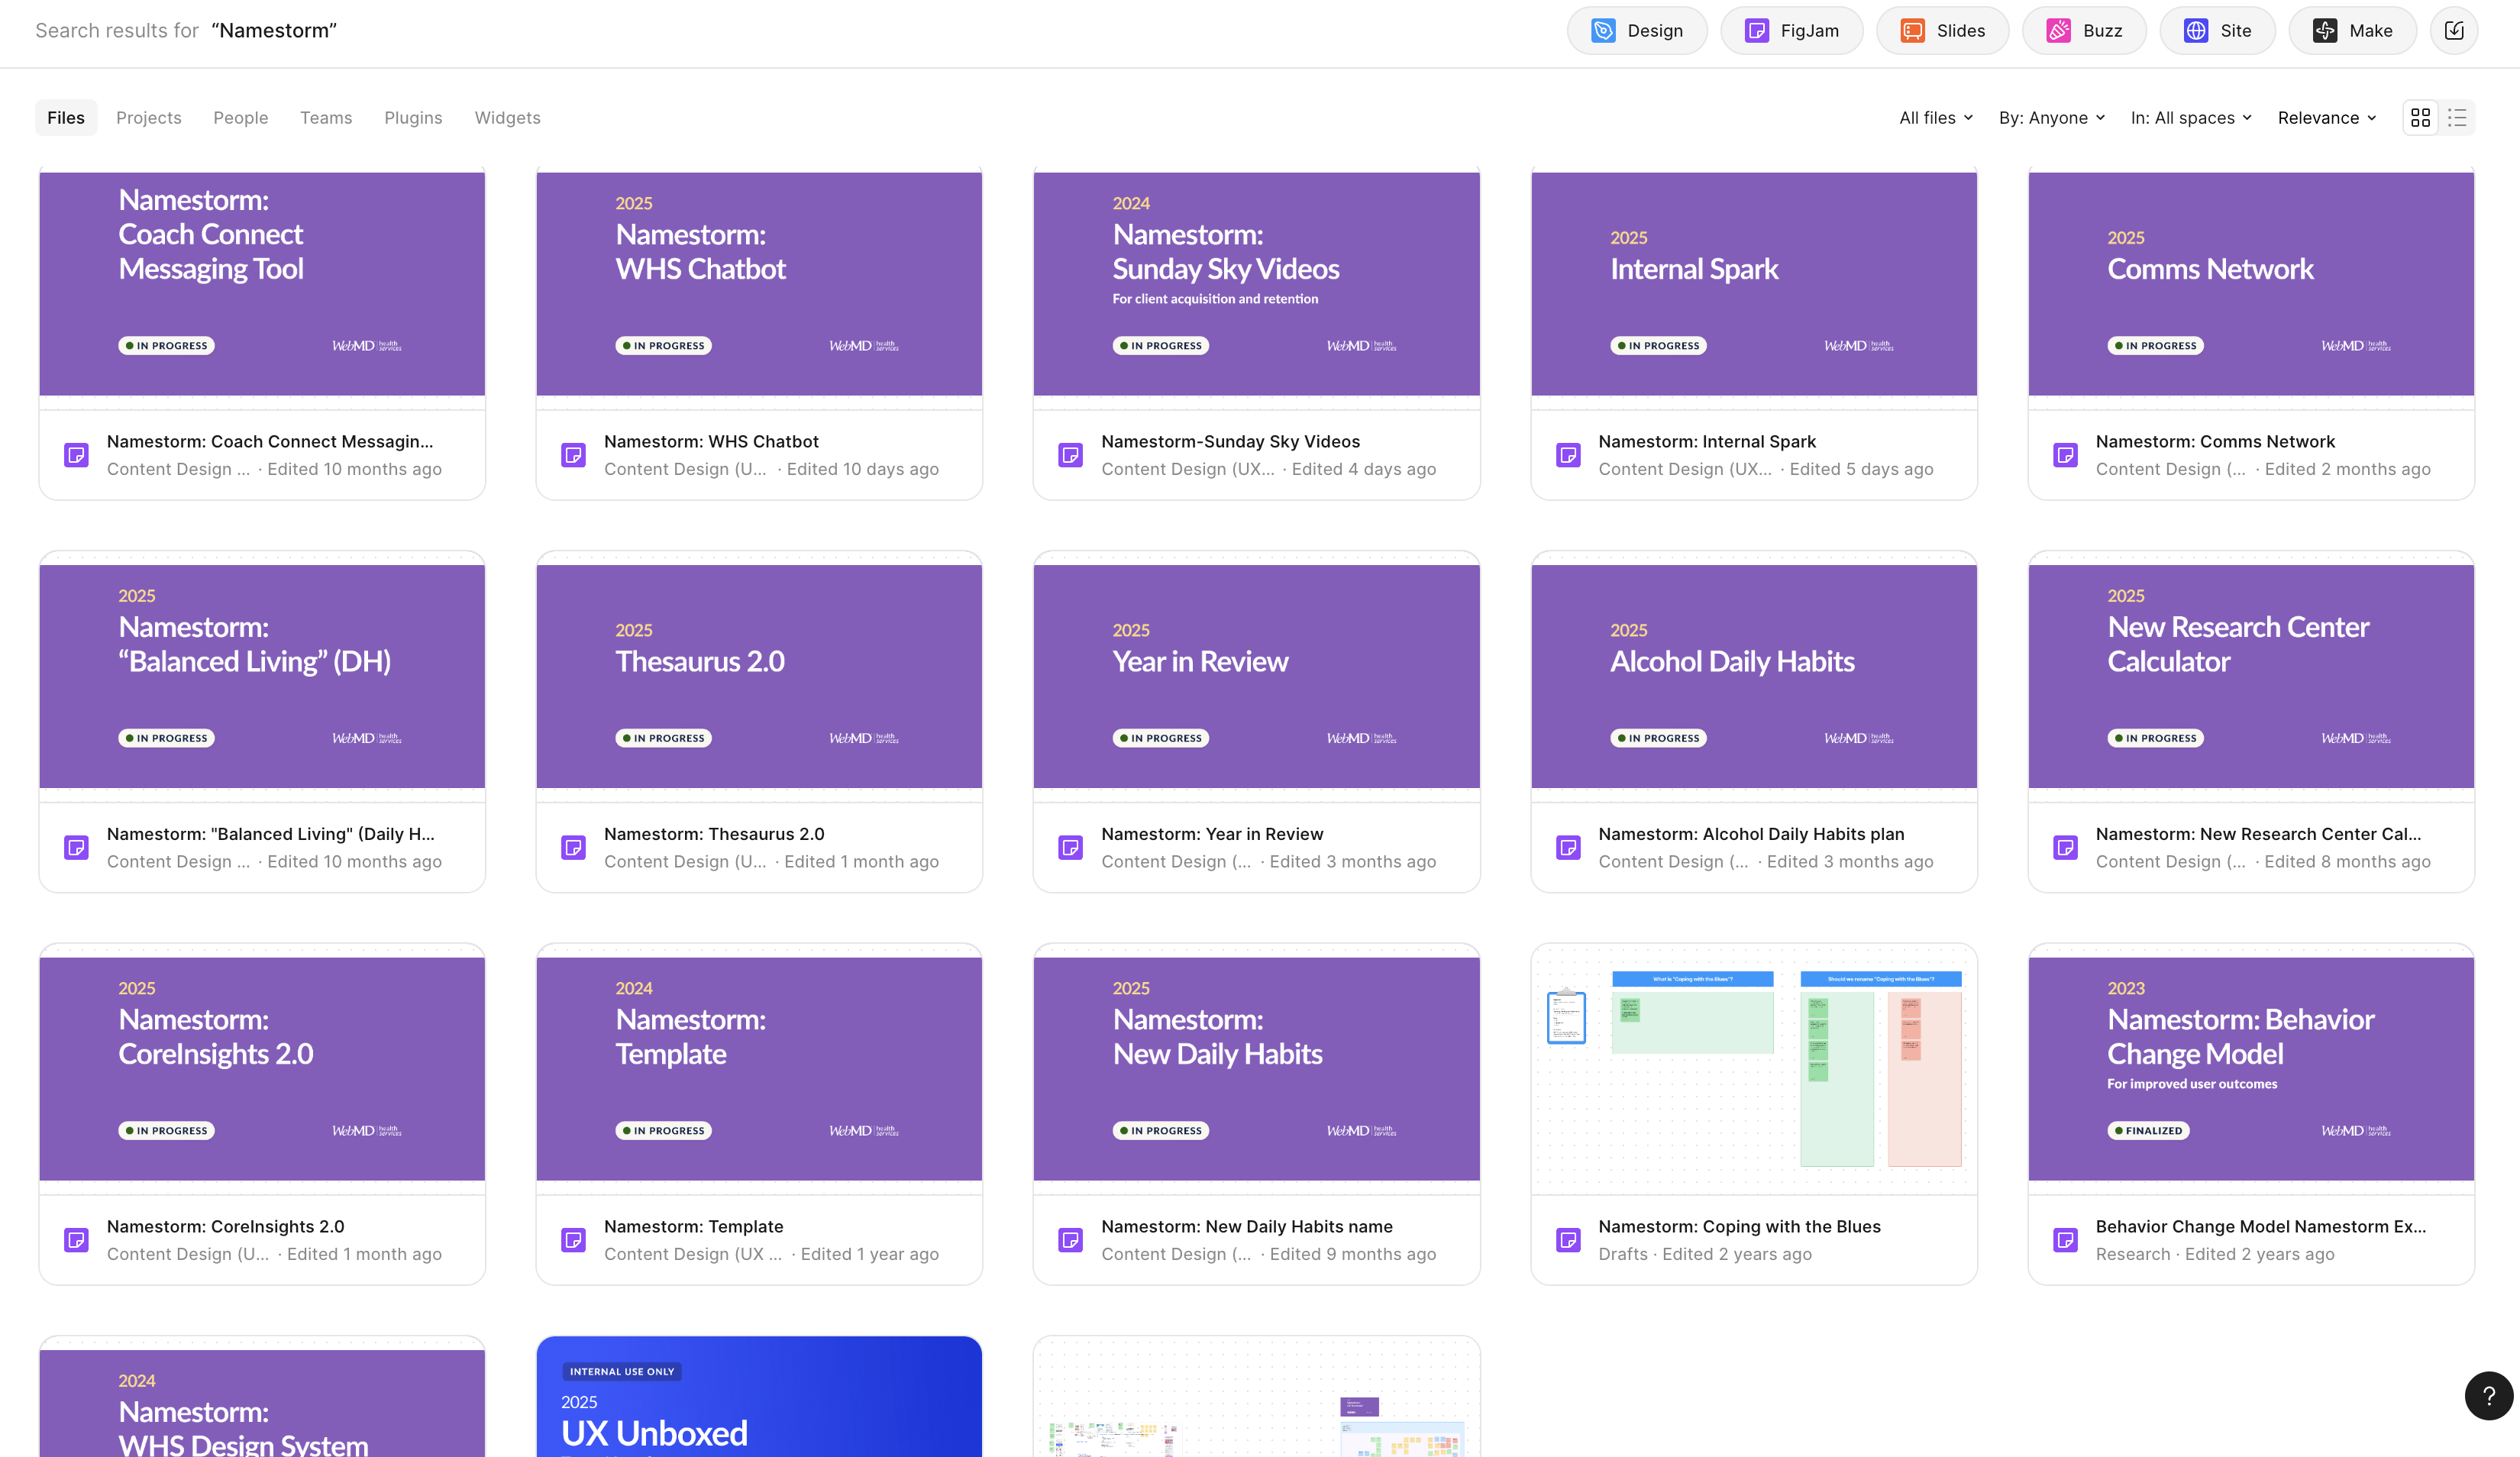
Task: Click FigJam icon beside Alcohol Daily Habits plan
Action: tap(1568, 848)
